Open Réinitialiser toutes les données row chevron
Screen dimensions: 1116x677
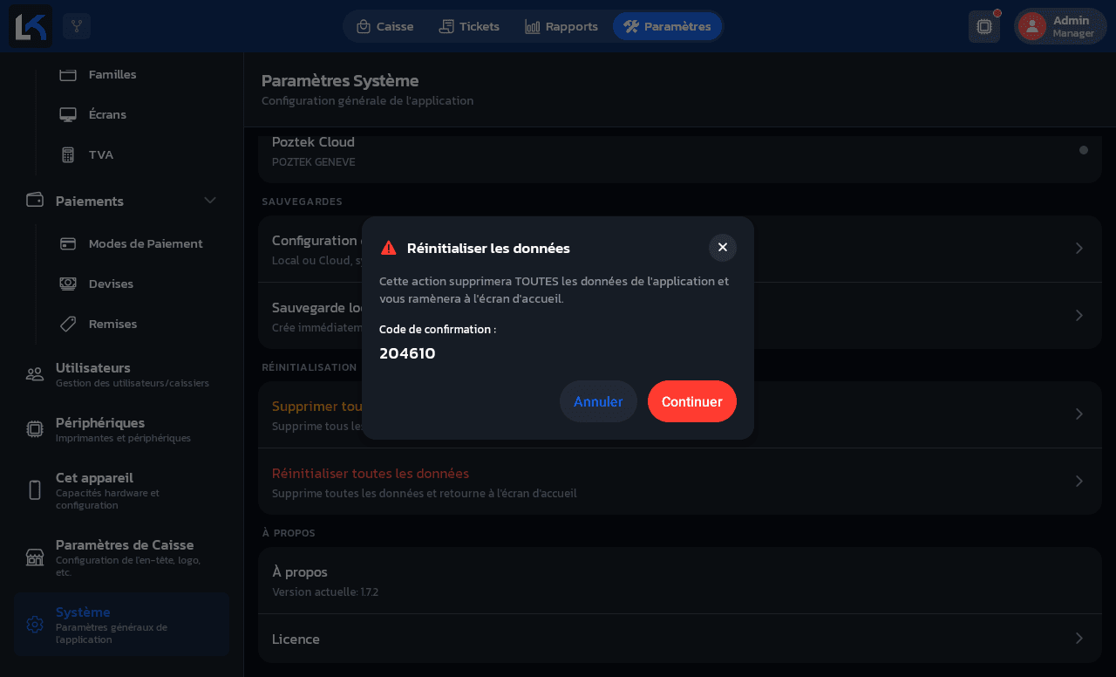tap(1079, 481)
